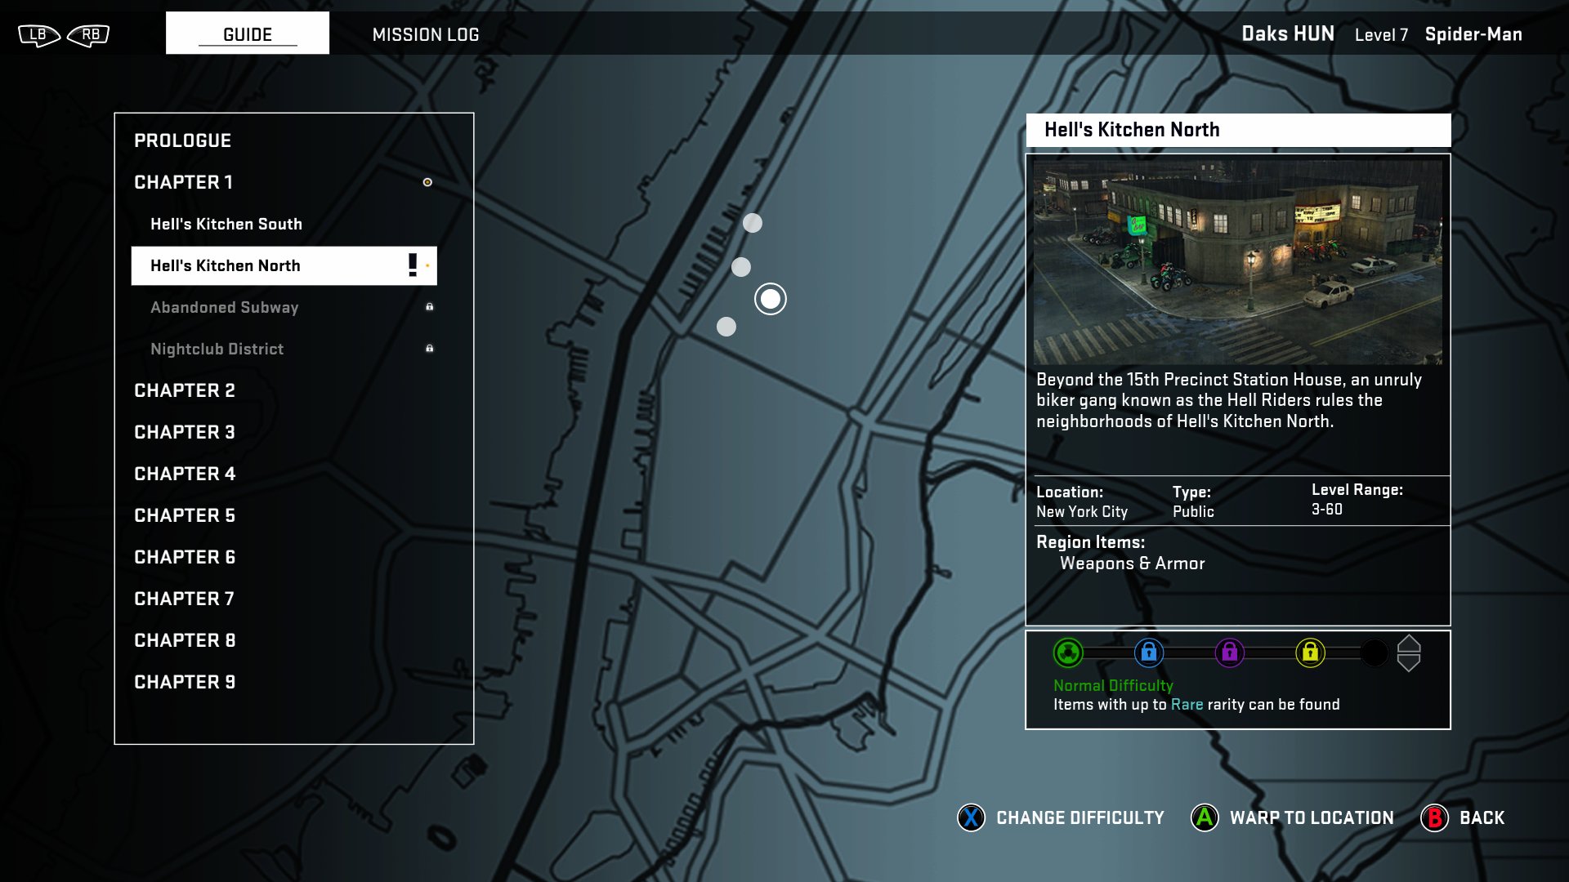Click the player name Daks HUN
This screenshot has width=1569, height=882.
[x=1288, y=33]
